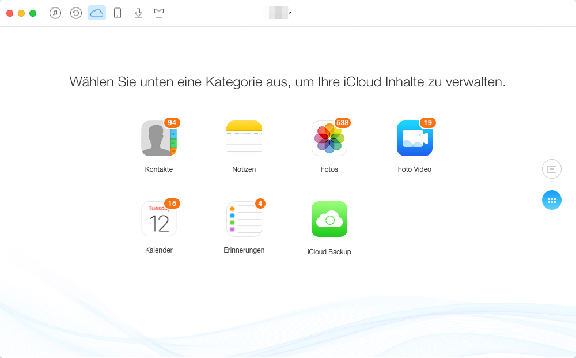Viewport: 576px width, 358px height.
Task: Maximize the window with green button
Action: [33, 13]
